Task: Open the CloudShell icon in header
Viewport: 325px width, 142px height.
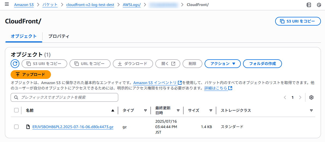Action: tap(309, 5)
